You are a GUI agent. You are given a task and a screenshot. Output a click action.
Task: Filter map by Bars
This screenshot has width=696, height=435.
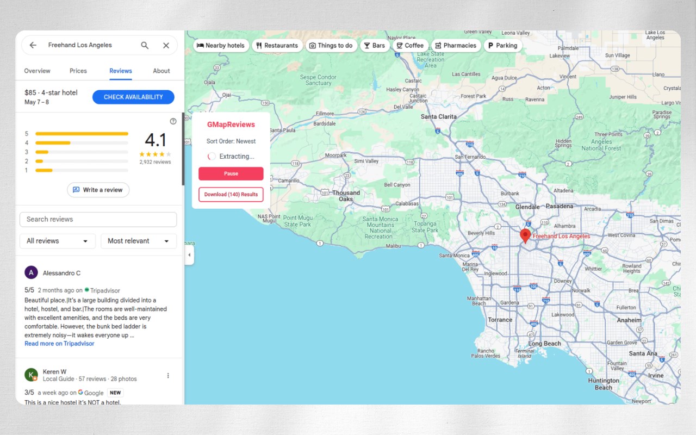(x=375, y=46)
